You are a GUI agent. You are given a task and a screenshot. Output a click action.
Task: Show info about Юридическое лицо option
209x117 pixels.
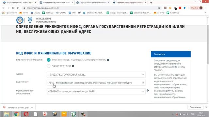[x=73, y=66]
